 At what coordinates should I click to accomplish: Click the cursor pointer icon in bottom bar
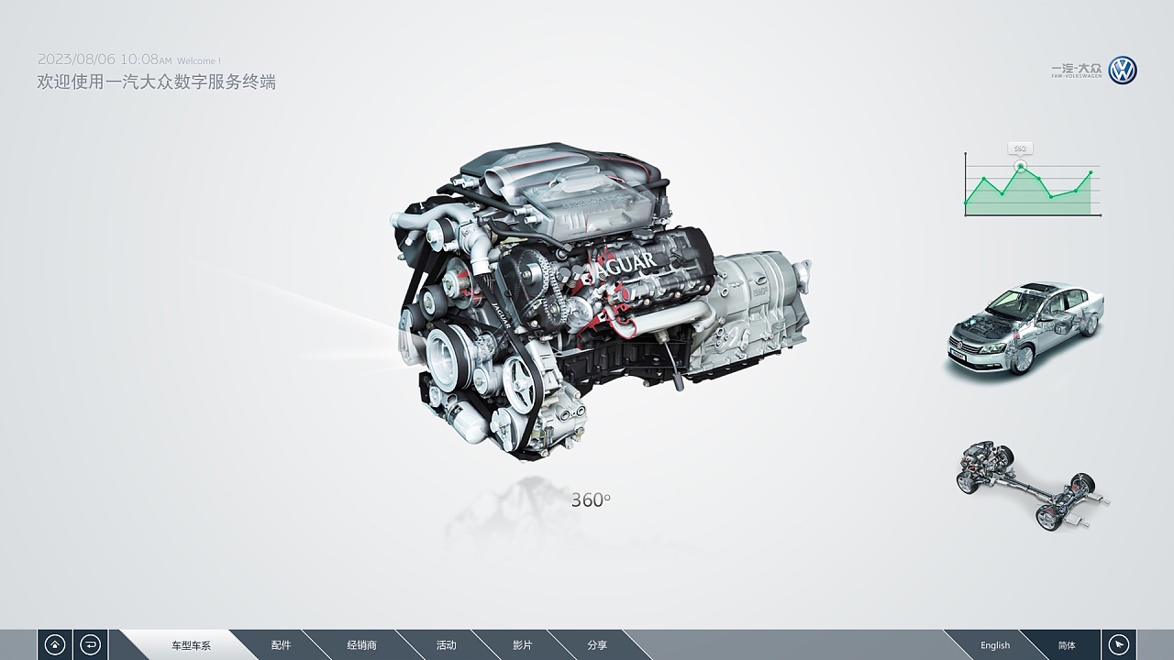(x=1119, y=644)
